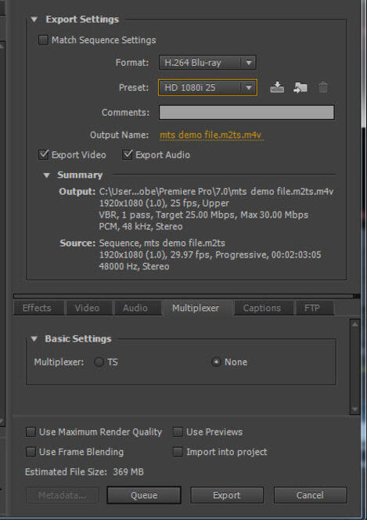The width and height of the screenshot is (367, 520).
Task: Click the Comments text field
Action: (x=246, y=113)
